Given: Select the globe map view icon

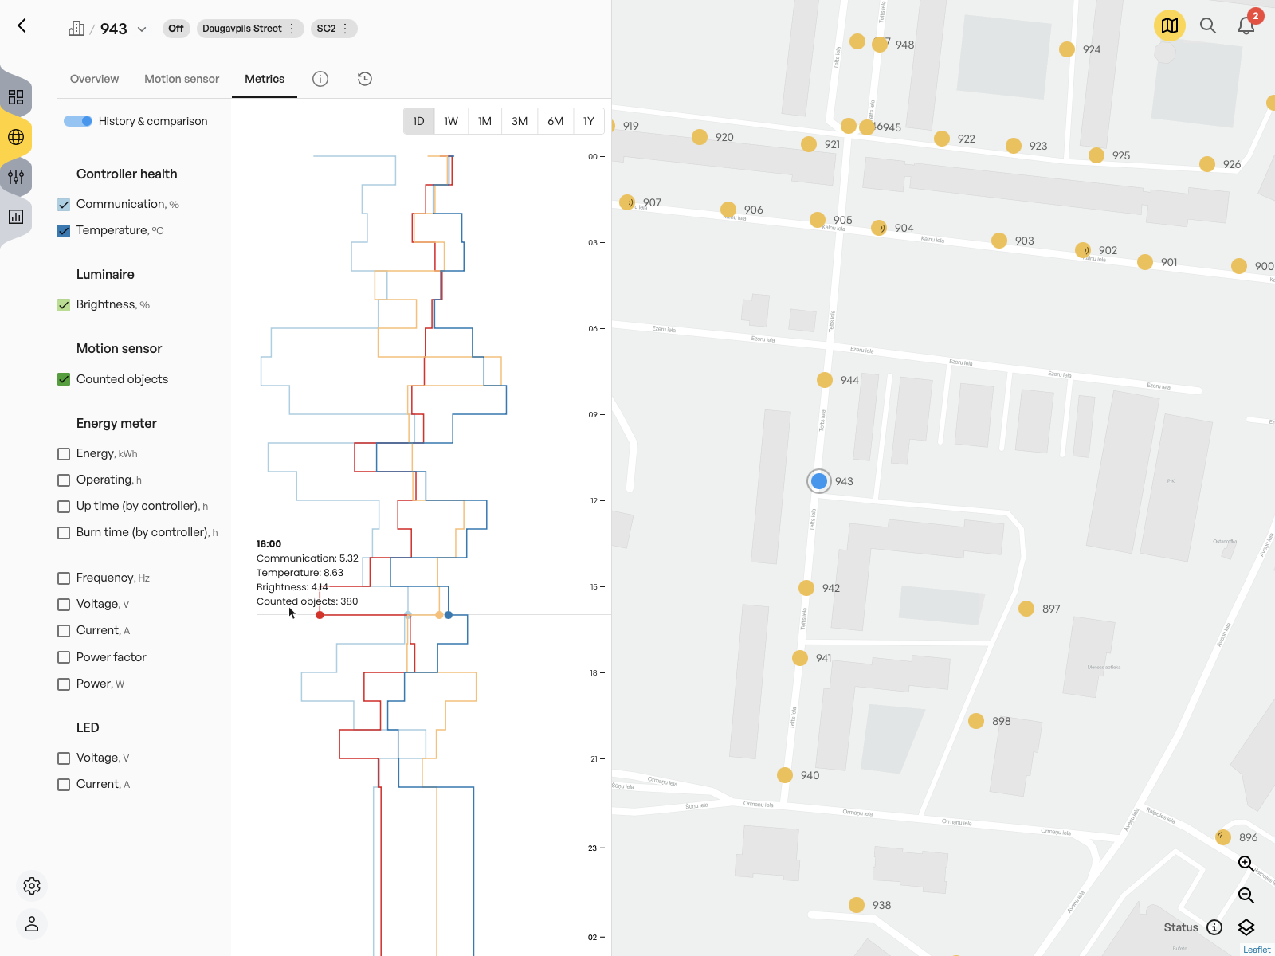Looking at the screenshot, I should (15, 137).
